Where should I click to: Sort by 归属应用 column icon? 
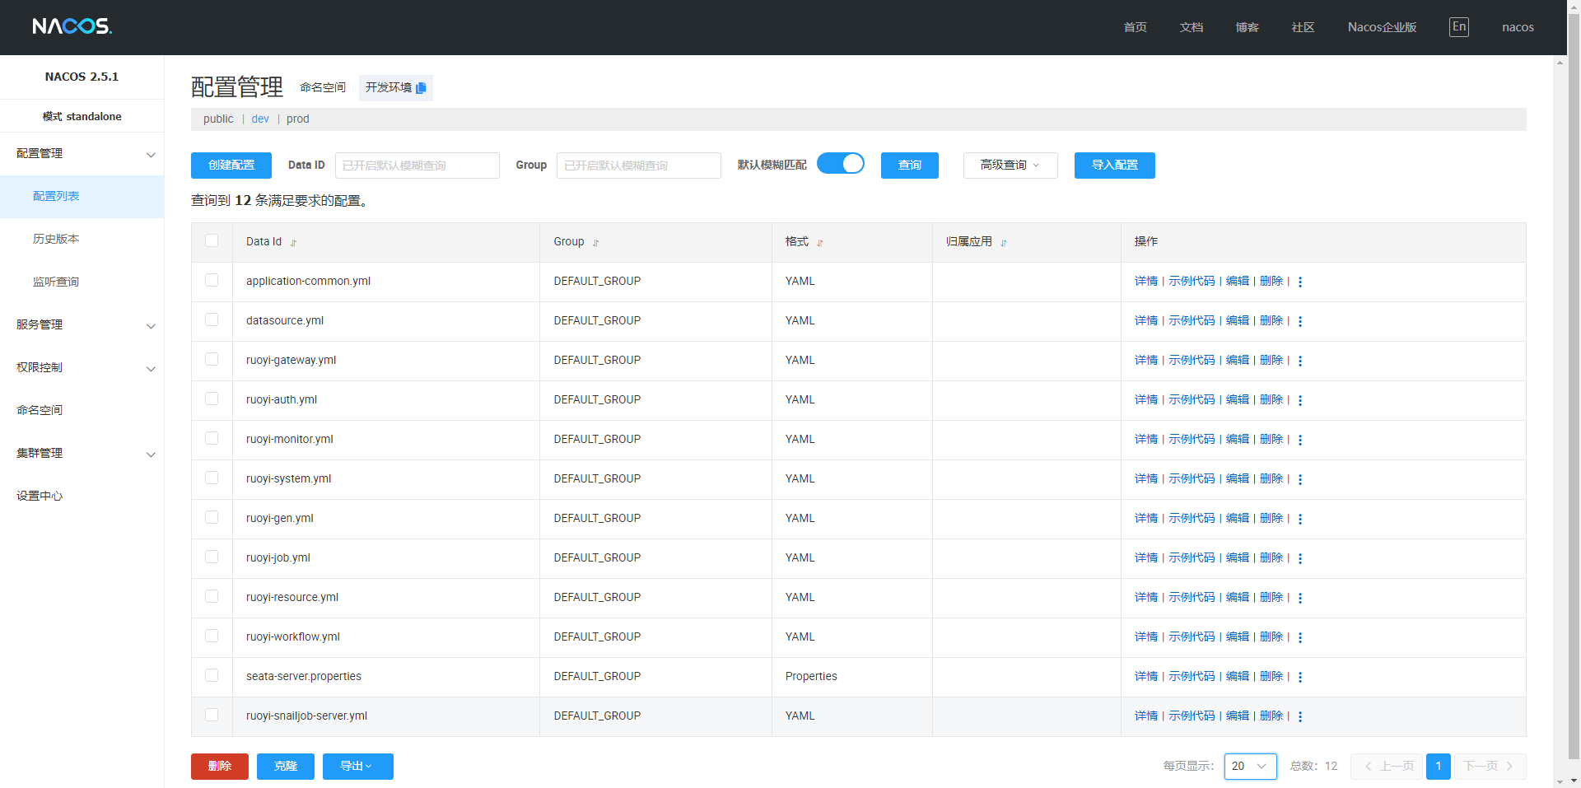click(1003, 243)
